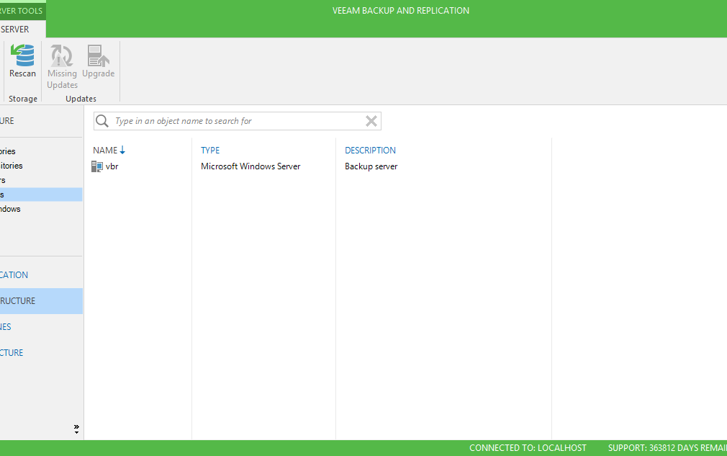Click the NAME column sort arrow
Screen dimensions: 727x456
[x=122, y=151]
